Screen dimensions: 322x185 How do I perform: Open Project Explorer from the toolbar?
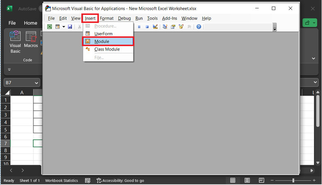click(165, 27)
